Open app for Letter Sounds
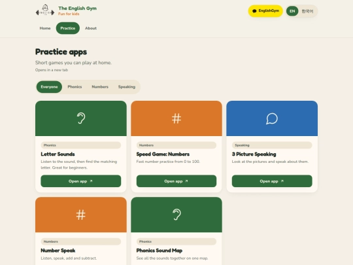This screenshot has width=353, height=265. click(81, 181)
